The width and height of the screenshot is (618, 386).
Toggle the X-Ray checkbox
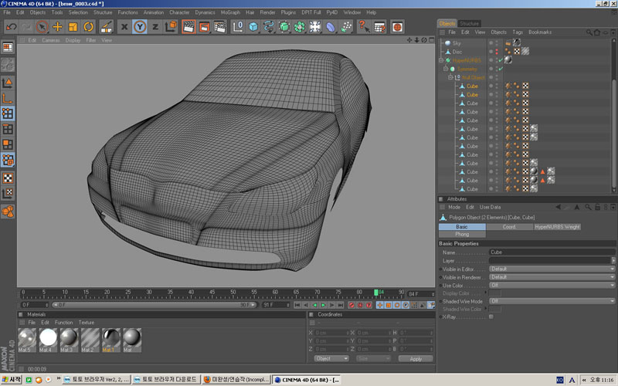(491, 317)
